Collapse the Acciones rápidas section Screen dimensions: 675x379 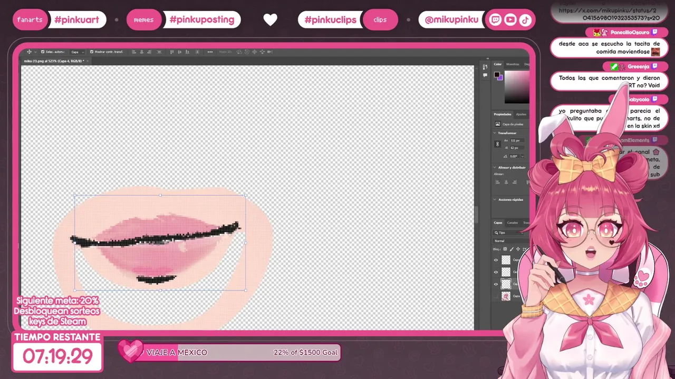point(494,200)
